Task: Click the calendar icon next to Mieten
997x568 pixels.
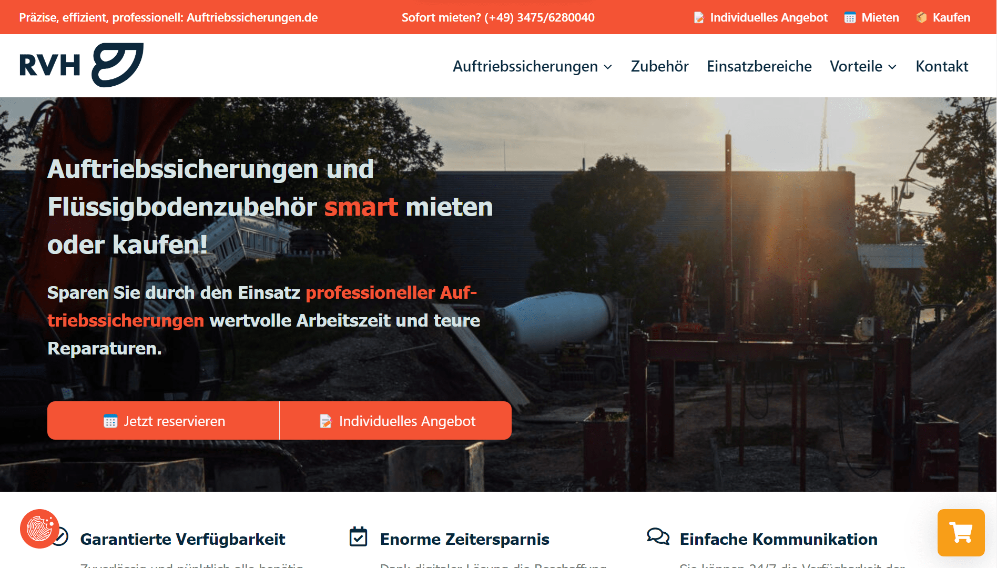Action: pos(850,18)
